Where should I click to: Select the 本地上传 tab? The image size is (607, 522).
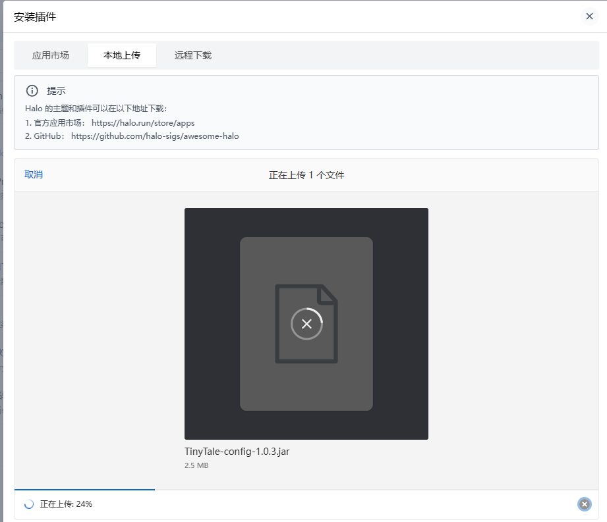click(121, 55)
